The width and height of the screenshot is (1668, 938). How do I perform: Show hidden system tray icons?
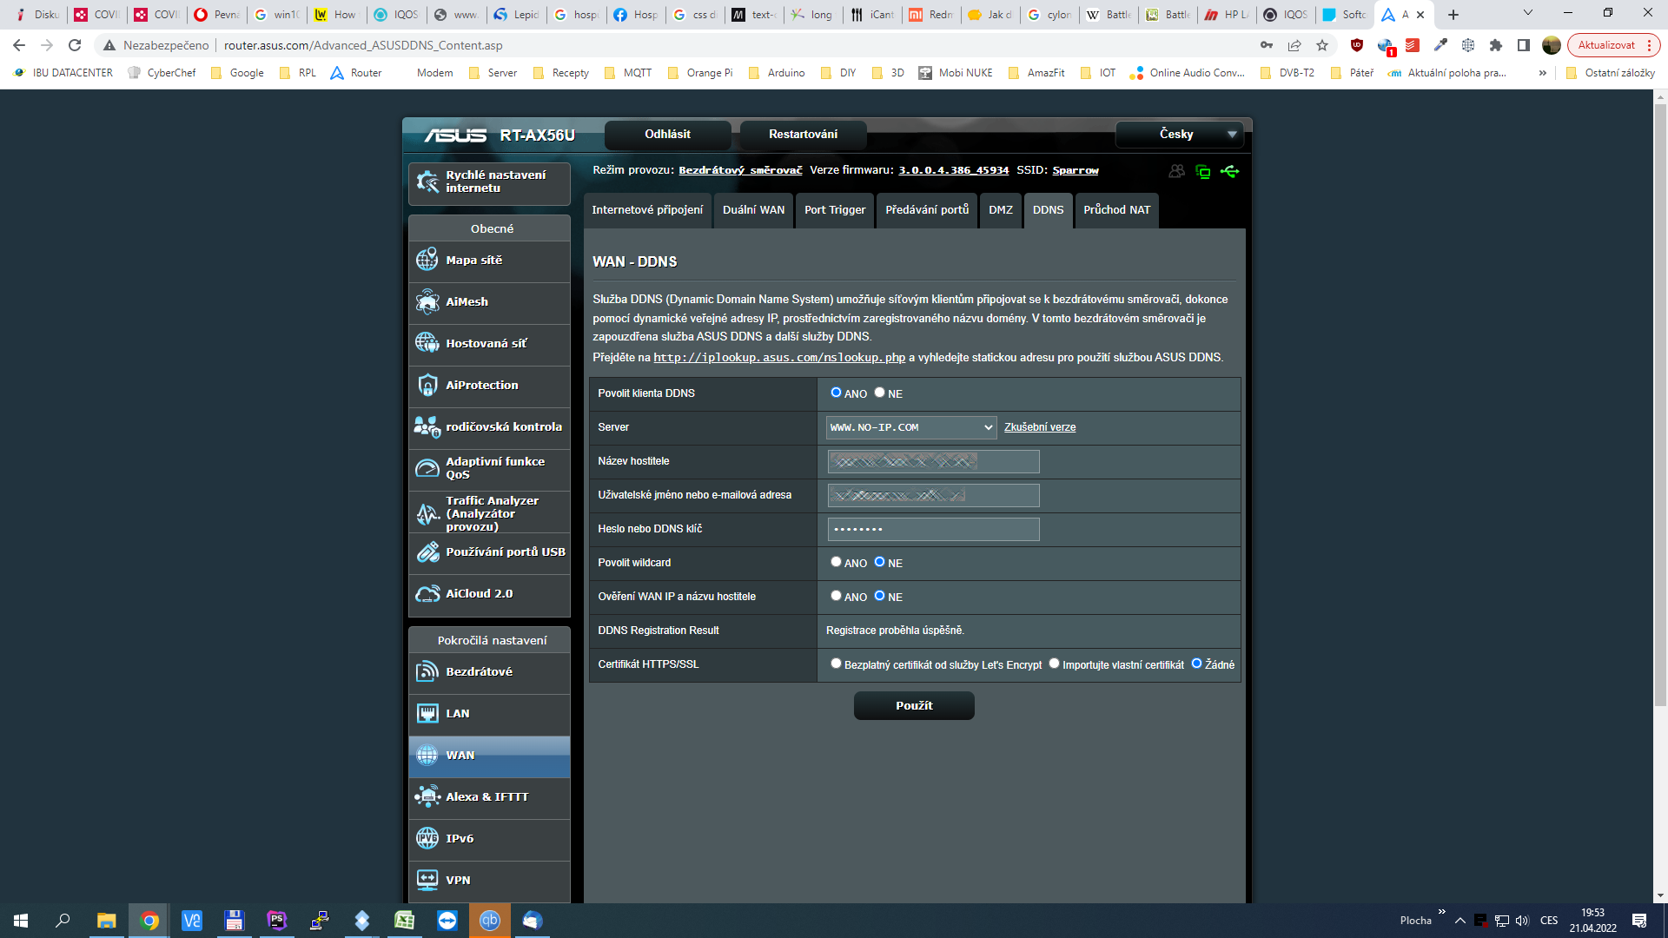pos(1460,921)
